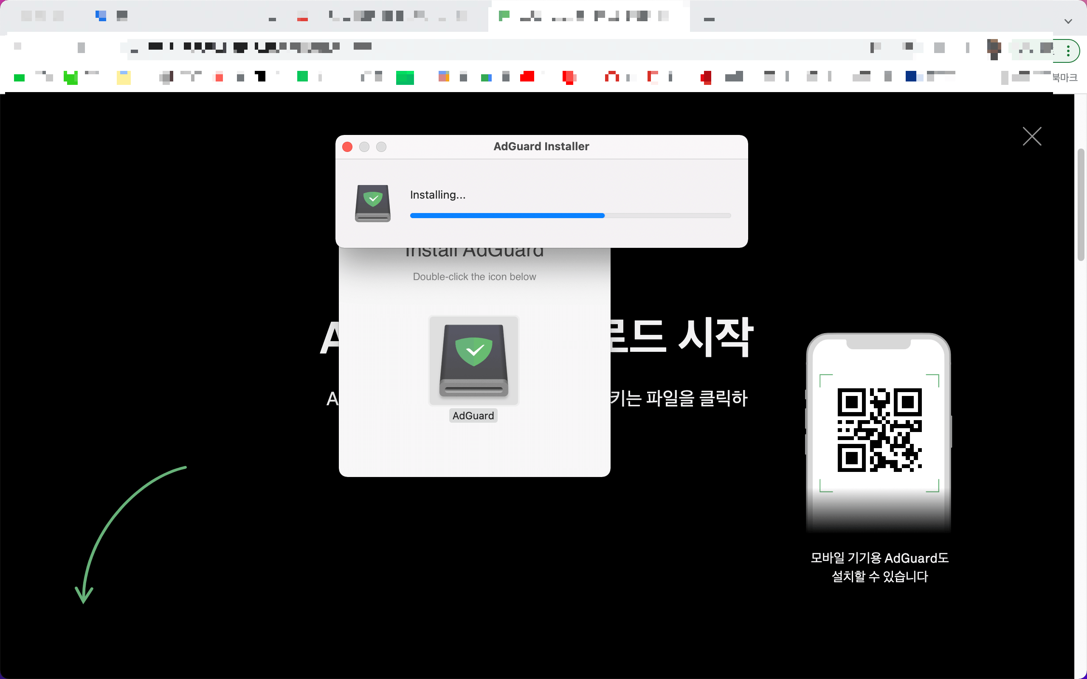Screen dimensions: 1087x679
Task: Click the Chrome profile avatar
Action: coord(994,48)
